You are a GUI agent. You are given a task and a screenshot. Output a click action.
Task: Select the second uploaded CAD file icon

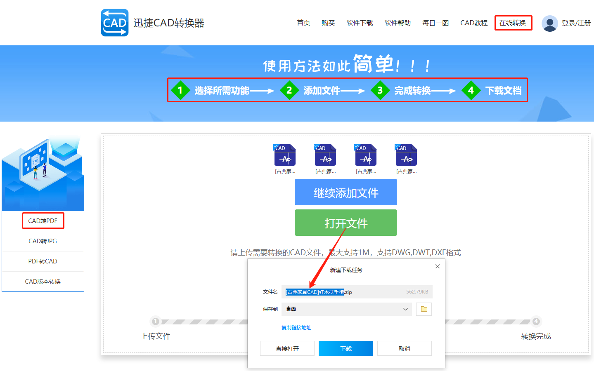tap(325, 155)
